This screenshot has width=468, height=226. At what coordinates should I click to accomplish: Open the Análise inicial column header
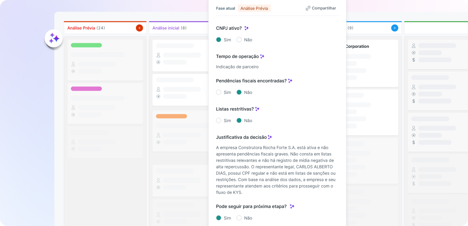(x=166, y=28)
